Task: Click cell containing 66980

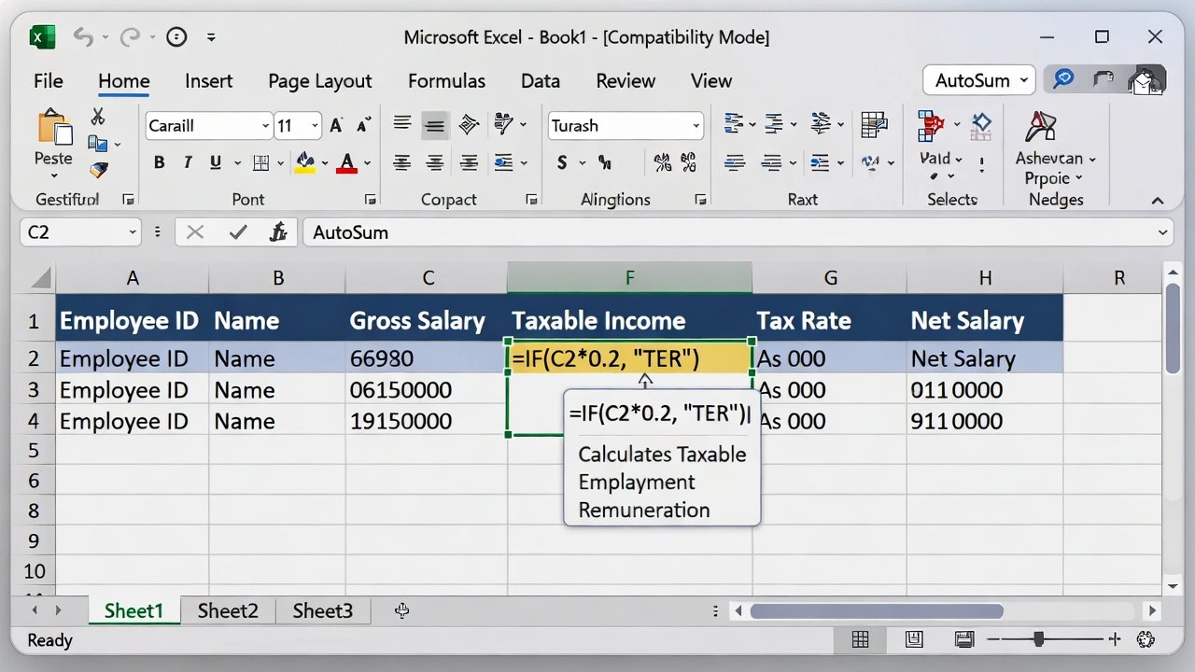Action: click(x=427, y=358)
